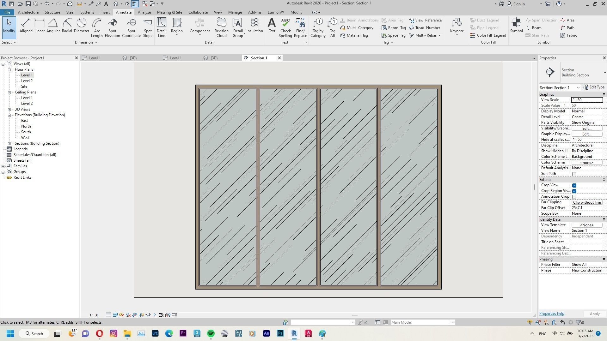The image size is (607, 341).
Task: Select the Spot Elevation tool
Action: (112, 27)
